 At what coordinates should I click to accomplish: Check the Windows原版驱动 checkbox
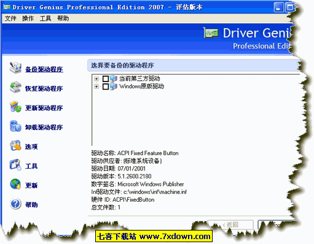106,86
